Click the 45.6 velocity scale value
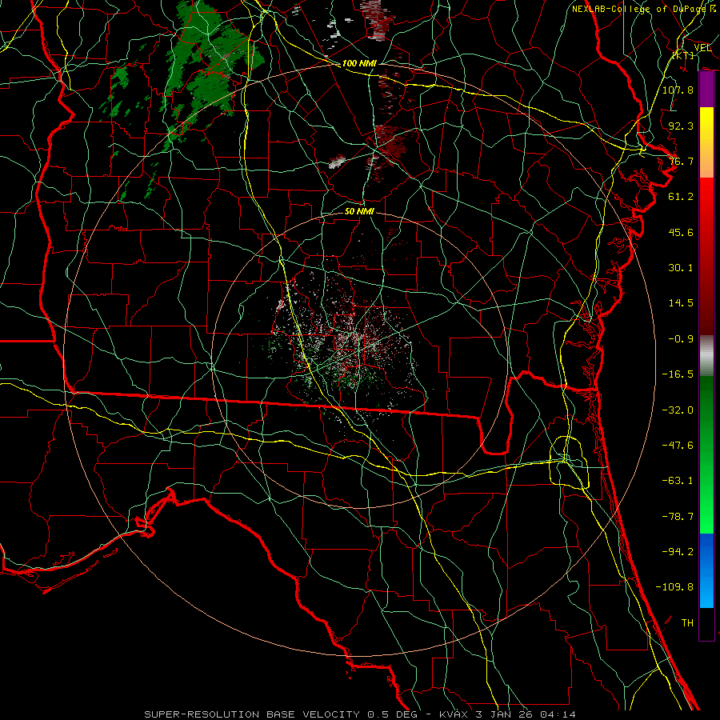720x720 pixels. tap(681, 232)
